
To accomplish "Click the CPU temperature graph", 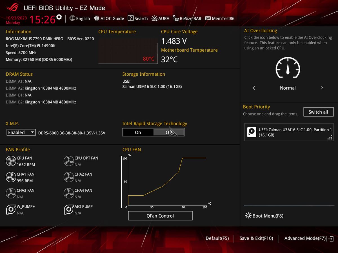I will 128,51.
